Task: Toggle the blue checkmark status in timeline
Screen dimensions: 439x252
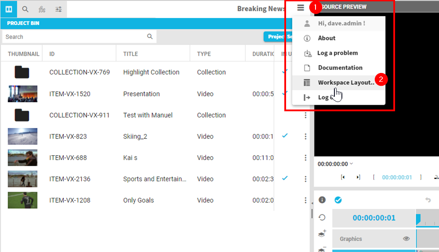Action: pos(338,200)
